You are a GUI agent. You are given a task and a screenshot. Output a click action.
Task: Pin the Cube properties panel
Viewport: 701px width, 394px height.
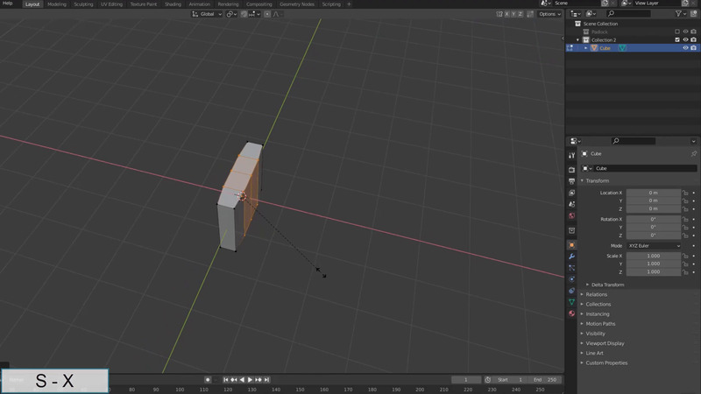tap(694, 153)
